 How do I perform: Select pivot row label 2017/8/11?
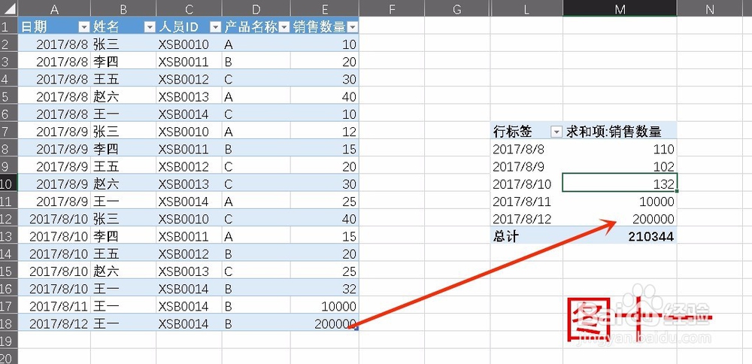coord(526,202)
